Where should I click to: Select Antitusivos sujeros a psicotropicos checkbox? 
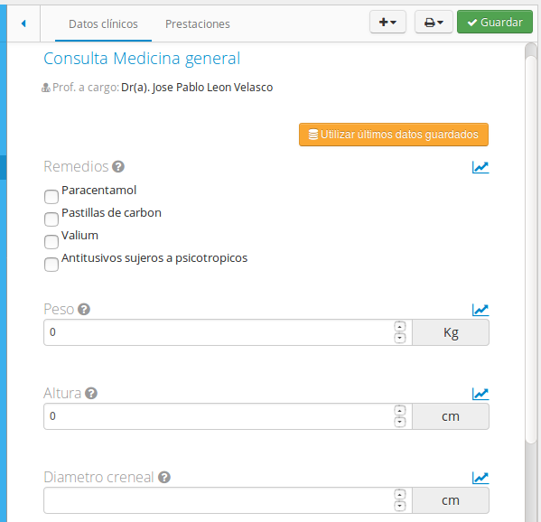click(51, 265)
